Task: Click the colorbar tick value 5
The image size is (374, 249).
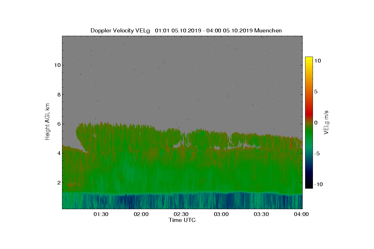Action: tap(316, 92)
